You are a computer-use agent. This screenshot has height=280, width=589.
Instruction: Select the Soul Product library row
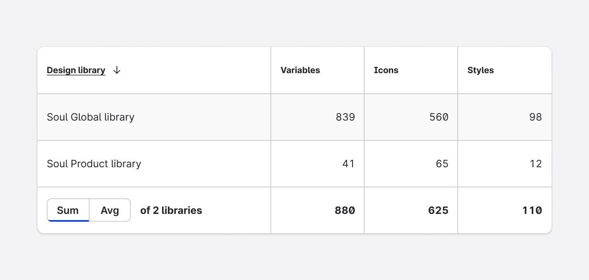94,164
